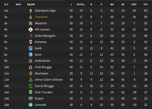Click the Lommel club badge

[x=31, y=105]
